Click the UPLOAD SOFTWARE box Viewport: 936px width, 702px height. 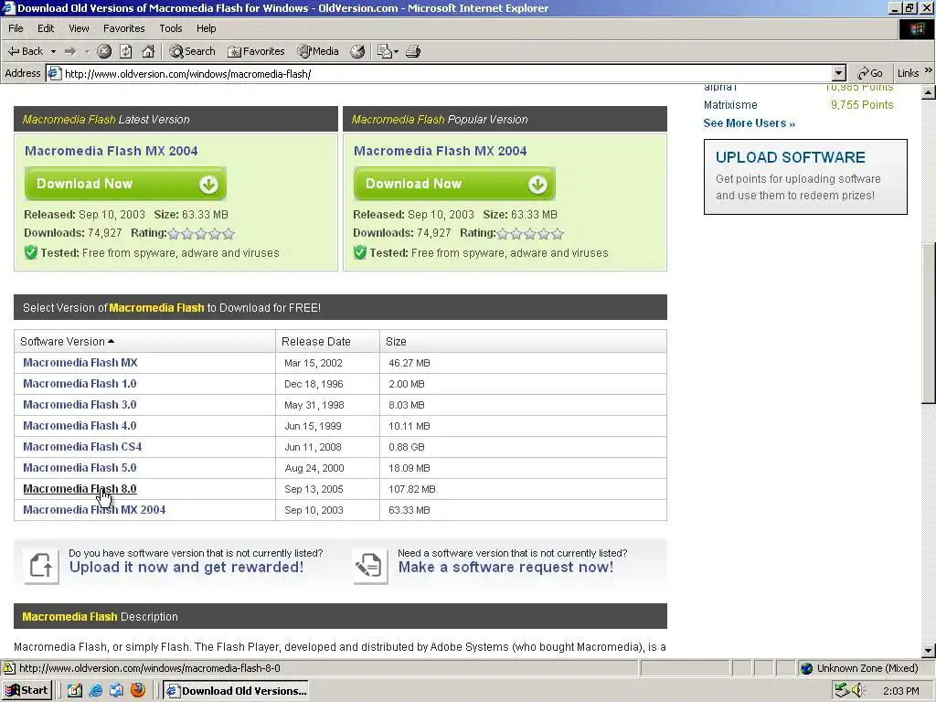(805, 176)
